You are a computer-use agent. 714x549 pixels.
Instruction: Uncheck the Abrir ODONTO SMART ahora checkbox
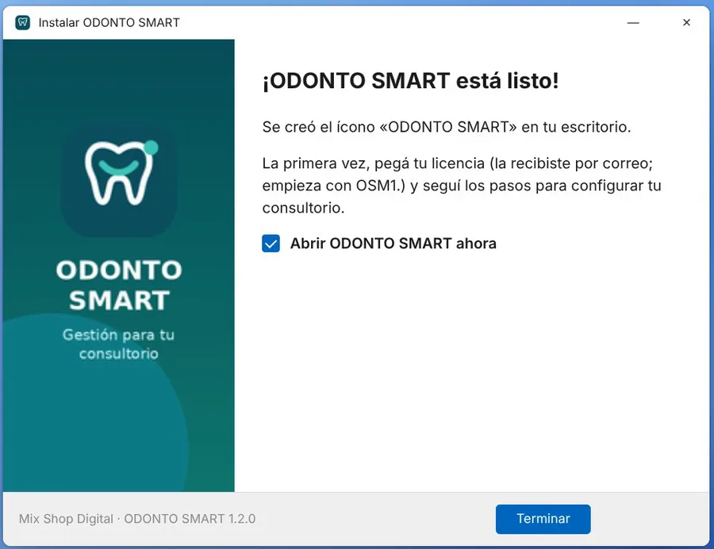271,244
